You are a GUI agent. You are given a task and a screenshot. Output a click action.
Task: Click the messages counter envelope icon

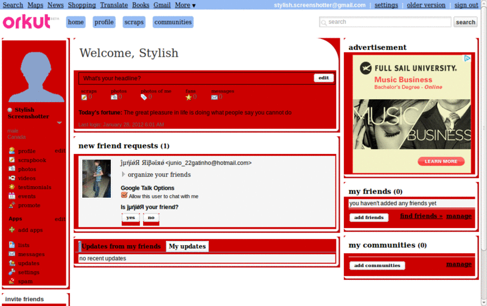pos(214,97)
